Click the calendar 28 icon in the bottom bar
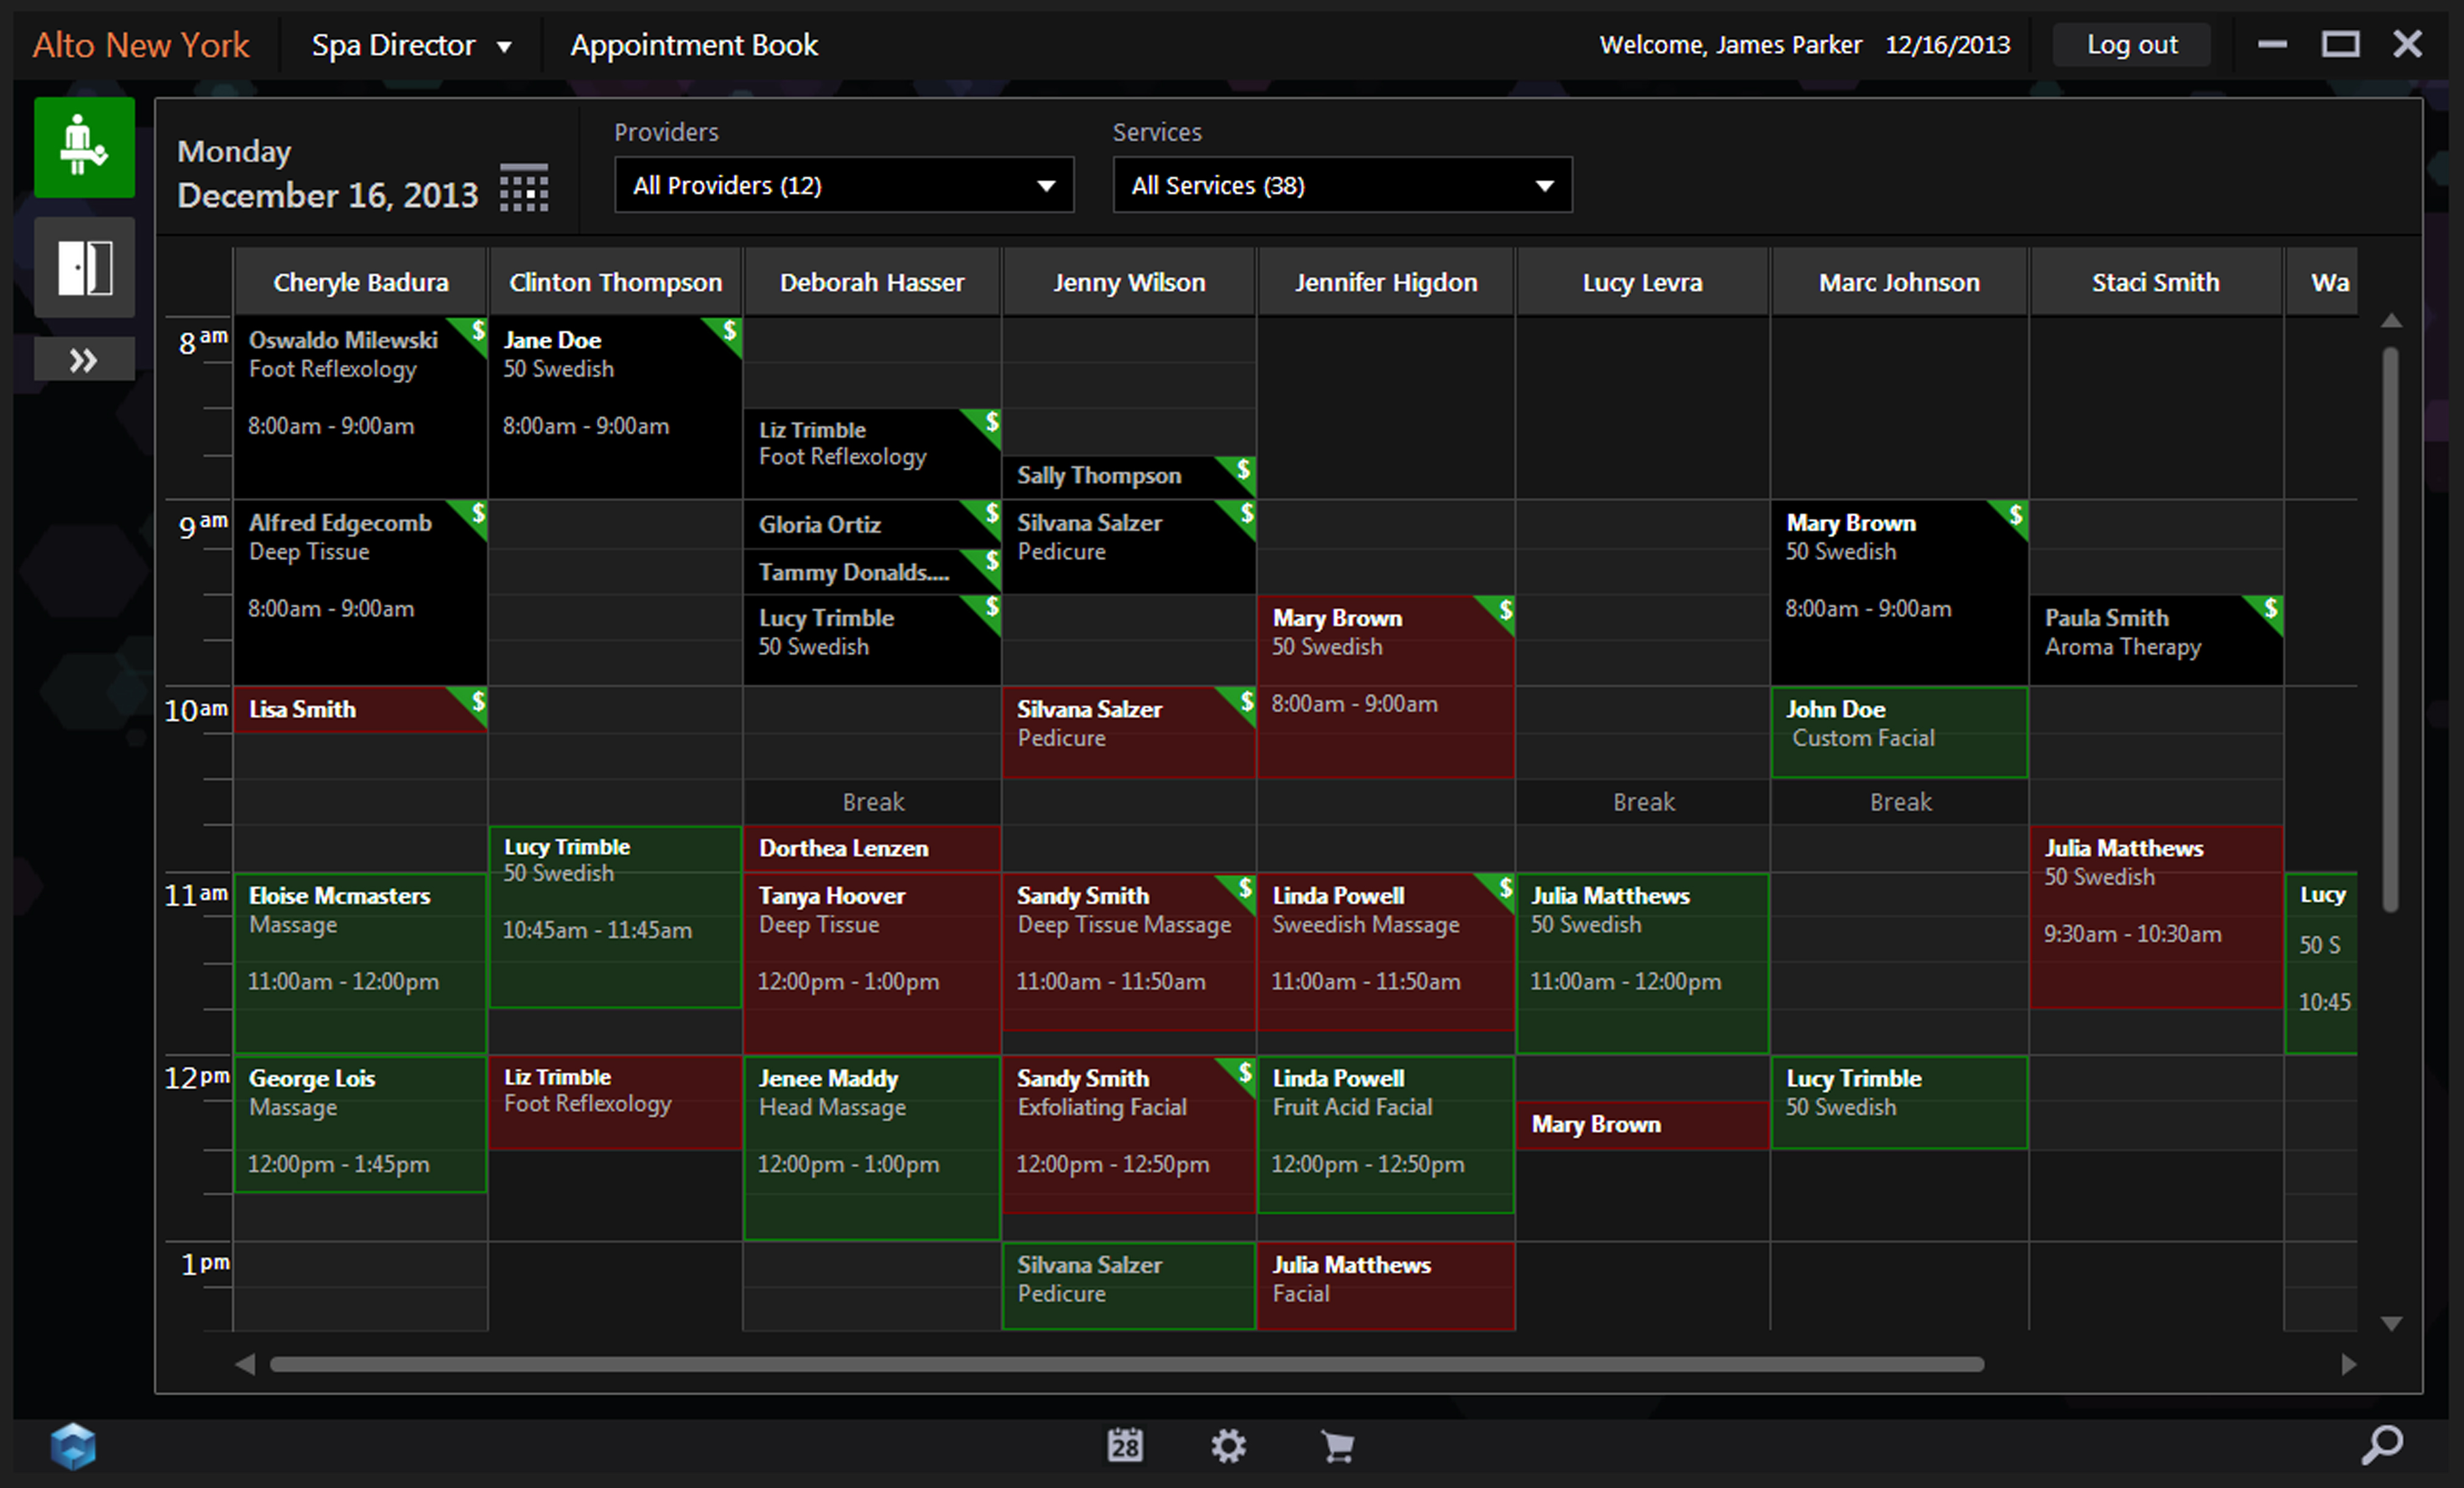This screenshot has height=1488, width=2464. tap(1124, 1445)
